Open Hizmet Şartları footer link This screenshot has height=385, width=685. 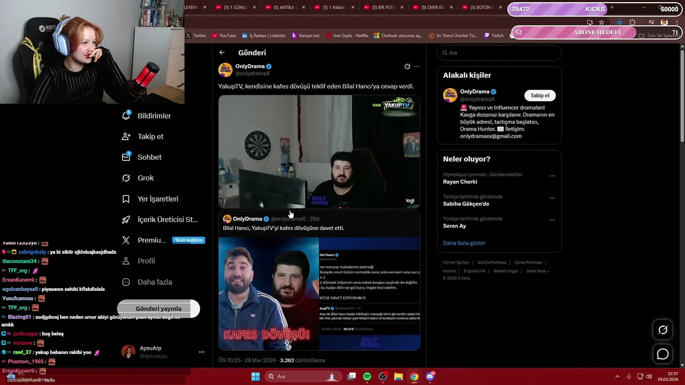click(456, 263)
